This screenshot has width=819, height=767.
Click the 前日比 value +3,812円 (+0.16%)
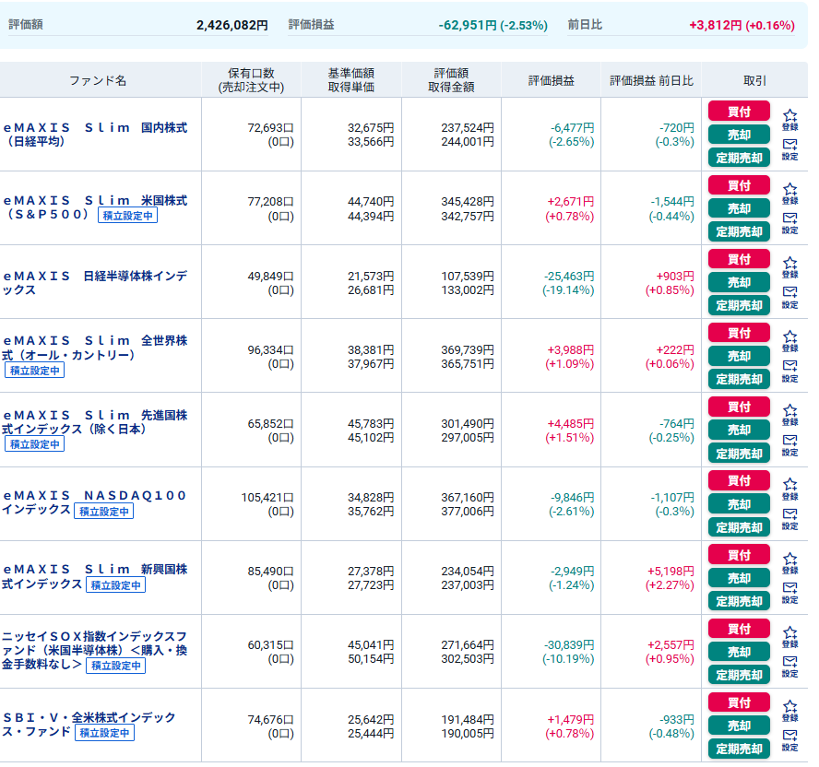[742, 25]
